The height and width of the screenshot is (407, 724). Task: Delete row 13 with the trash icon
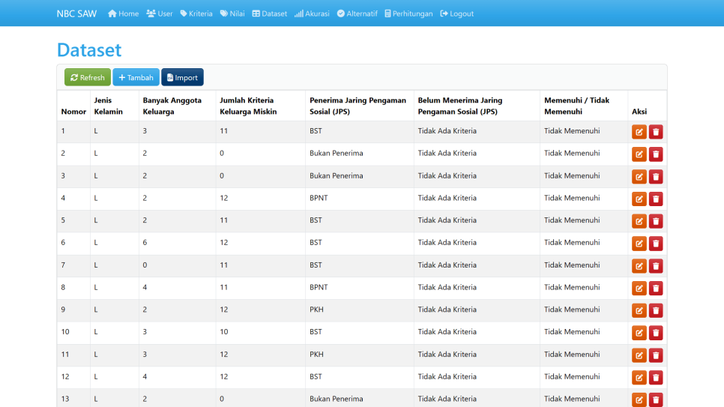click(656, 400)
